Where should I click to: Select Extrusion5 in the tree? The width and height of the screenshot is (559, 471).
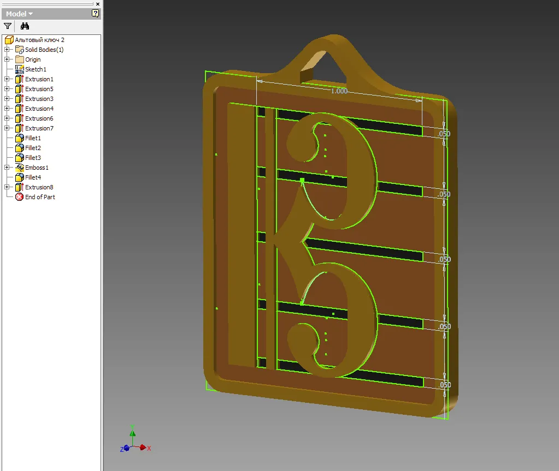(x=39, y=89)
